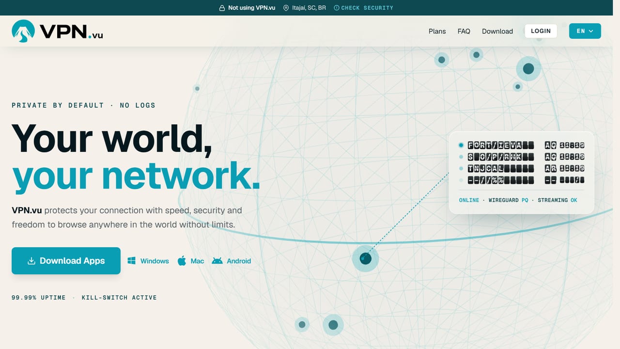Screen dimensions: 620x349
Task: Open the FAQ menu item
Action: pyautogui.click(x=464, y=31)
